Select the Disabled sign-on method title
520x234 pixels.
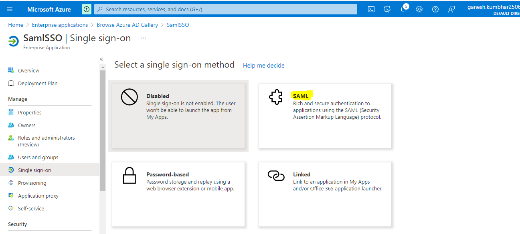(x=158, y=96)
